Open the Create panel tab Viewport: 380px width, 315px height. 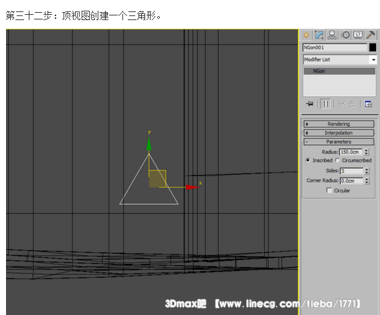click(x=306, y=36)
